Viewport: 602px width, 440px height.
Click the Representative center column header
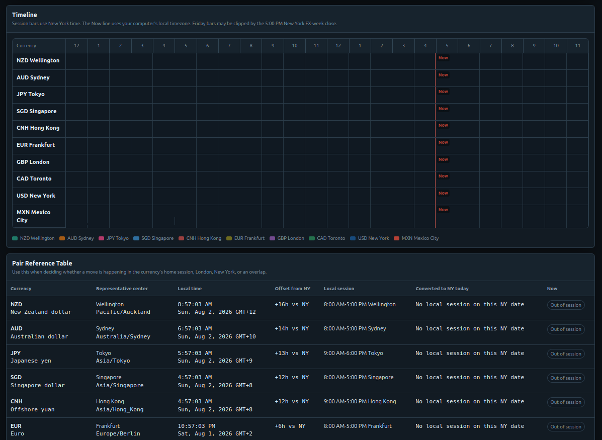(122, 289)
